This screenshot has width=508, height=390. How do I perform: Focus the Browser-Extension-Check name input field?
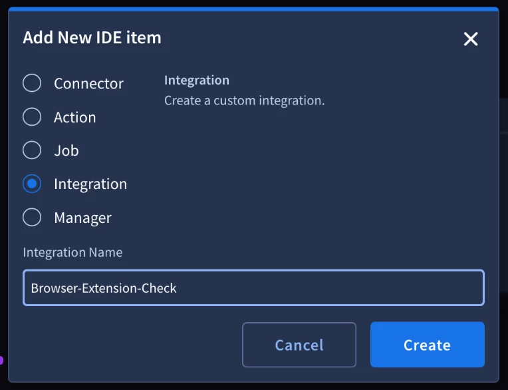point(254,288)
